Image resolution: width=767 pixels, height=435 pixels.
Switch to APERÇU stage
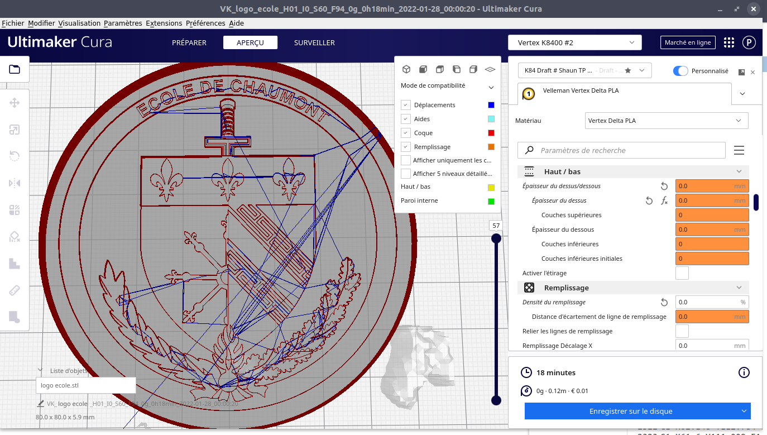(x=250, y=42)
